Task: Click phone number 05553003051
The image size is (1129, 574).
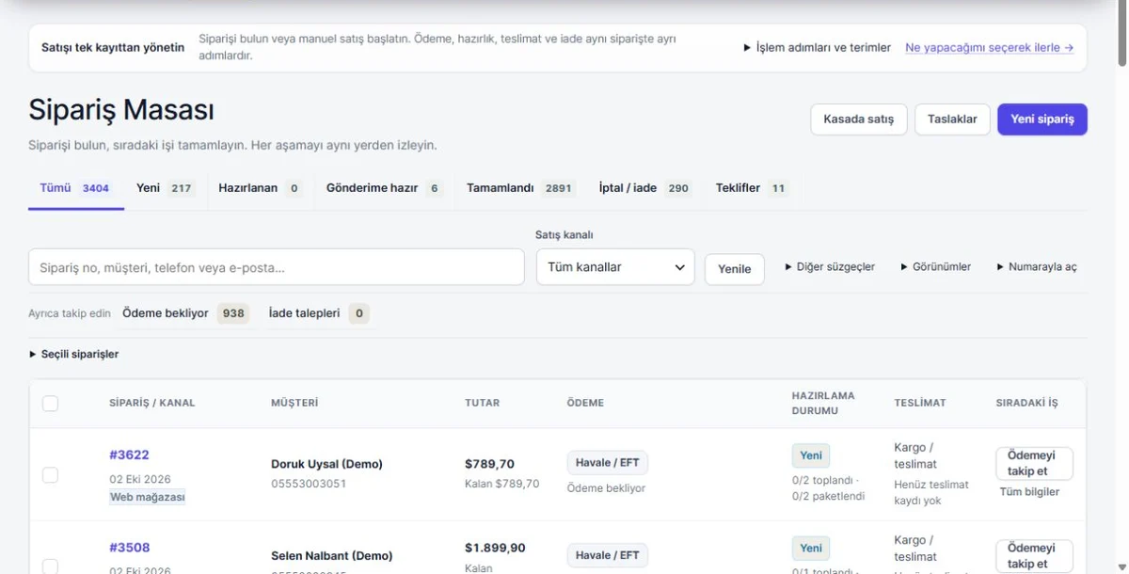Action: pos(309,484)
